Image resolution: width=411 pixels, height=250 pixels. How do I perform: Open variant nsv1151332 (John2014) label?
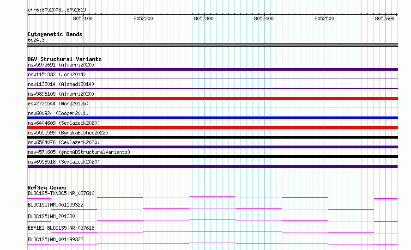(x=57, y=74)
